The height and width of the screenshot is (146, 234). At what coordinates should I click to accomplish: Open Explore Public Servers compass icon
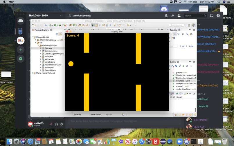21,59
